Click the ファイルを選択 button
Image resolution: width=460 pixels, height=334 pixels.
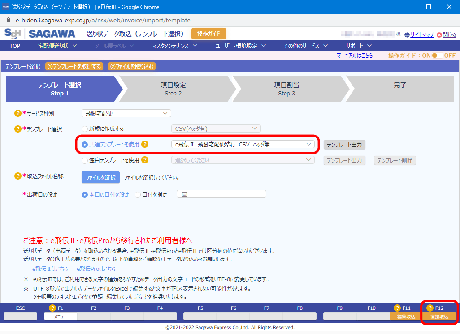click(100, 177)
